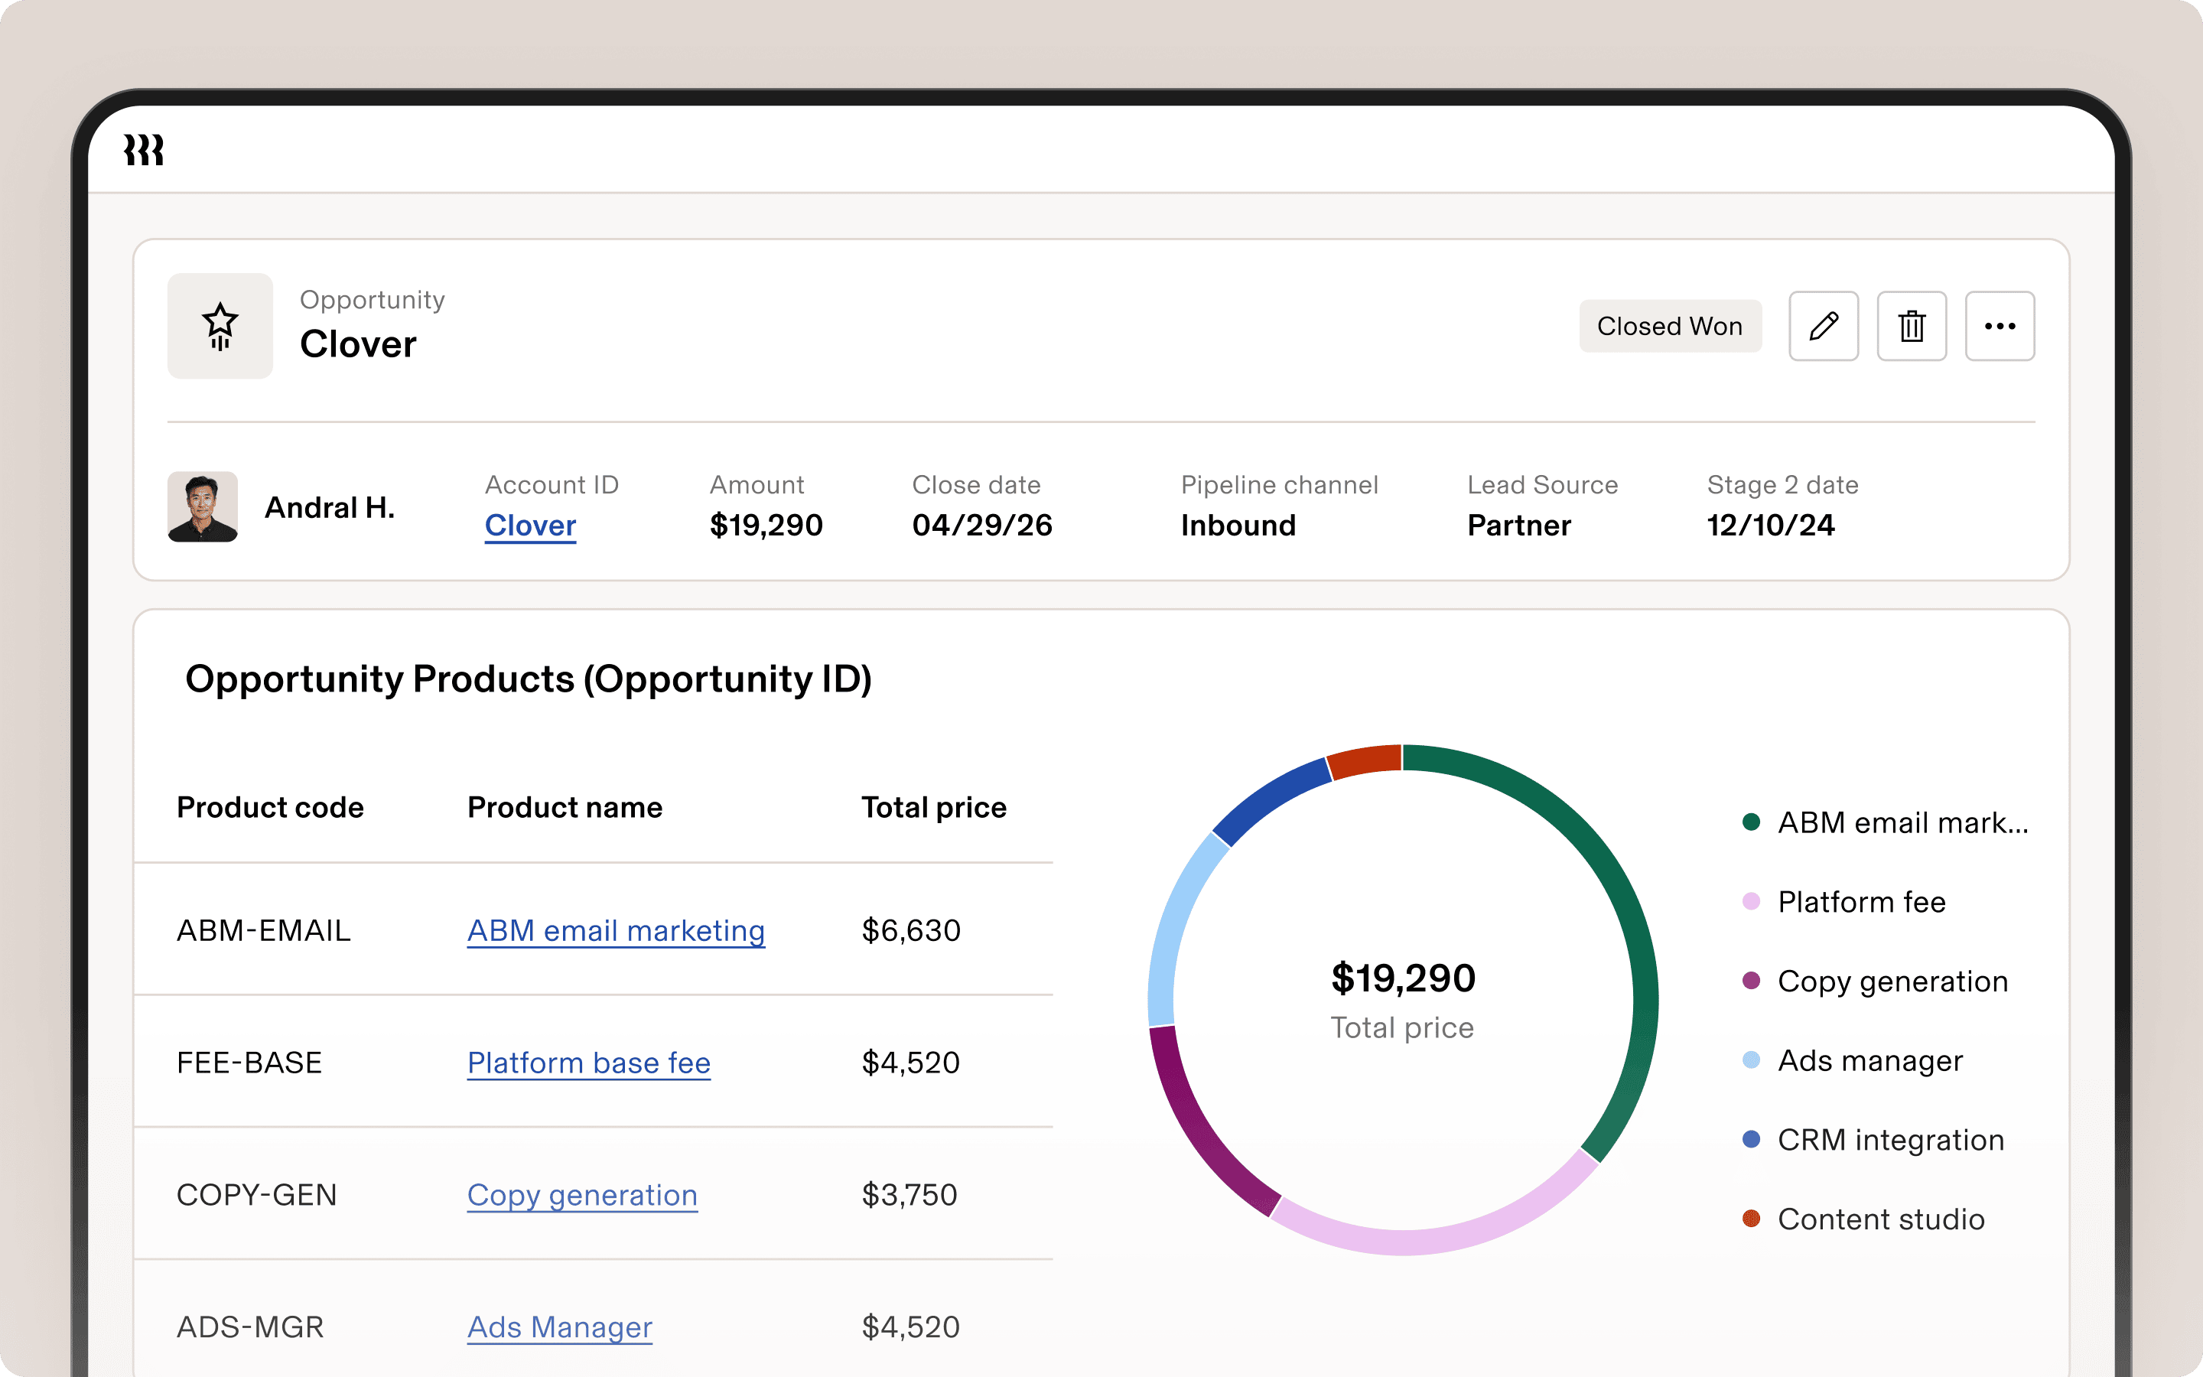The height and width of the screenshot is (1377, 2203).
Task: Click the red-orange donut chart segment
Action: (1365, 761)
